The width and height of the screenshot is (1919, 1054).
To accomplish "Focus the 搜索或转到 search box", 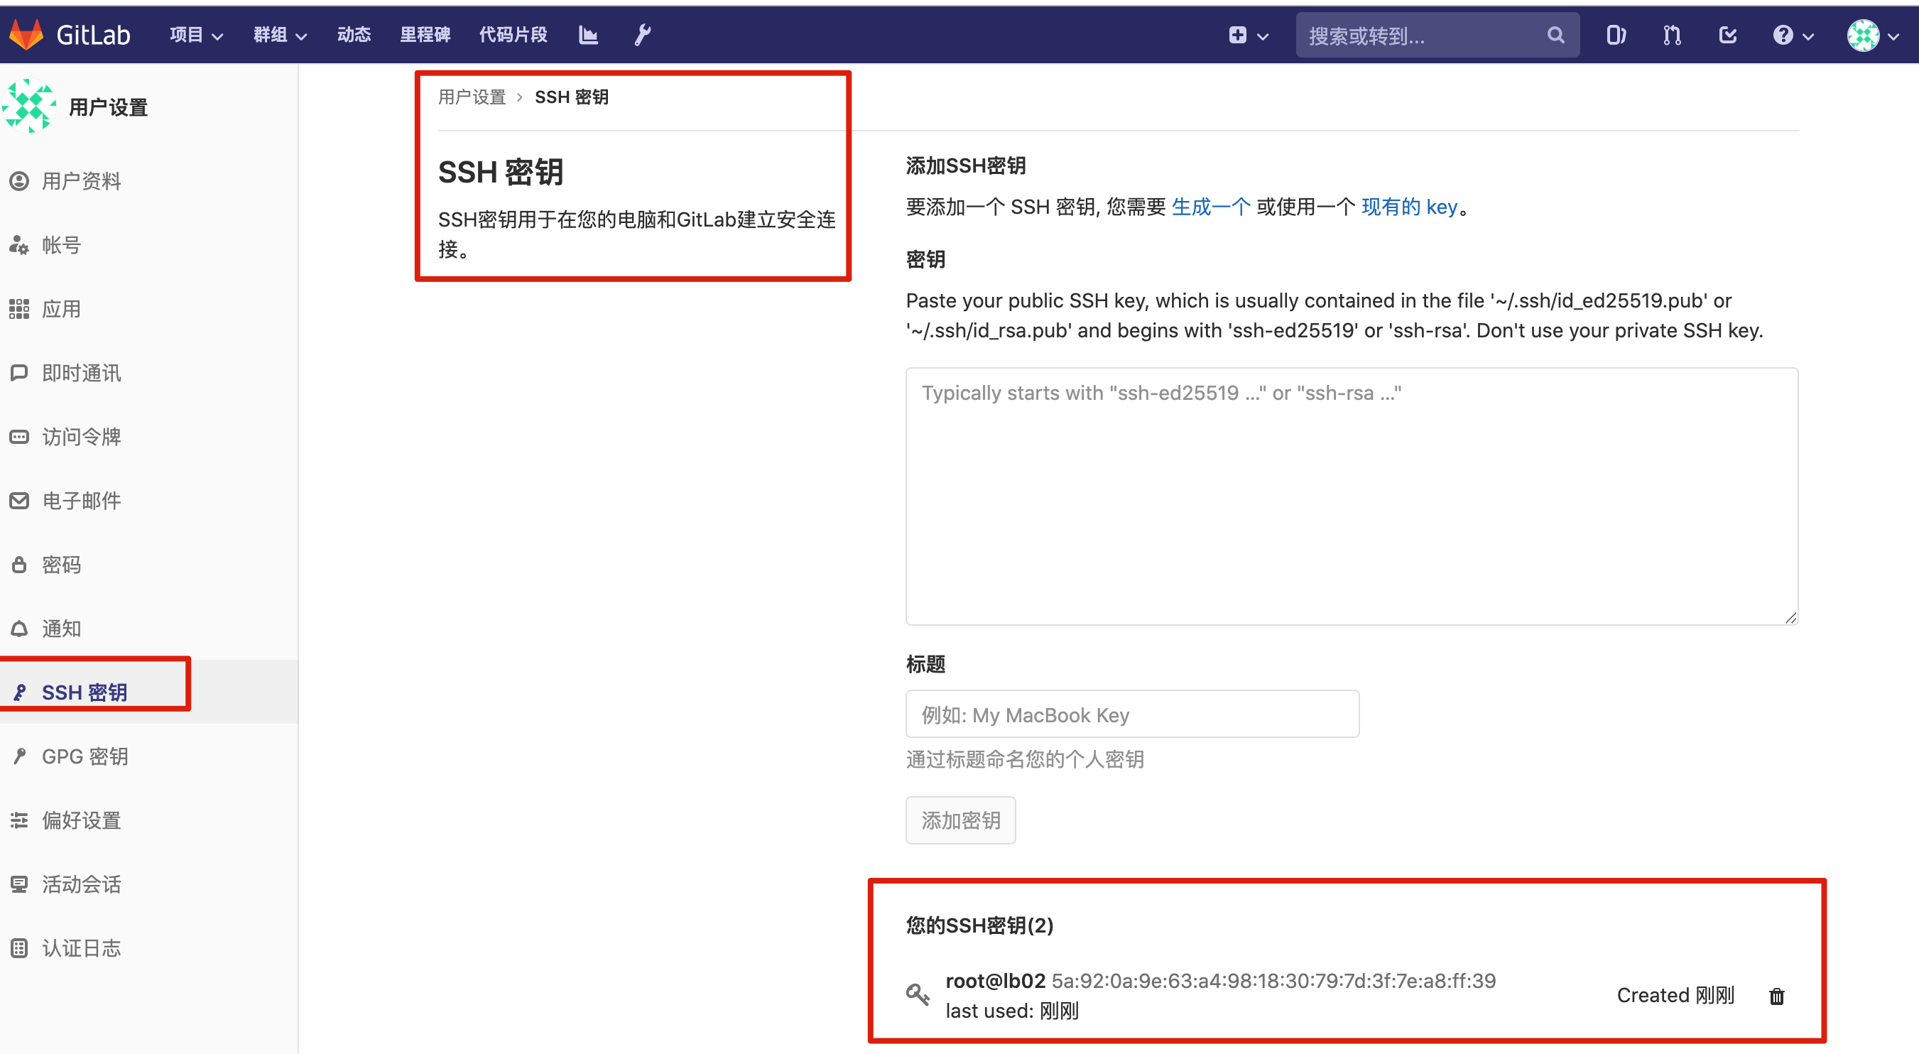I will point(1437,35).
